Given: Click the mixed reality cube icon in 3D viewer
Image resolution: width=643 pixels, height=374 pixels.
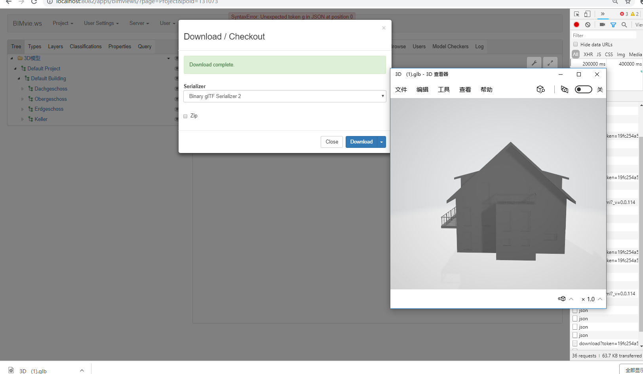Looking at the screenshot, I should click(565, 89).
